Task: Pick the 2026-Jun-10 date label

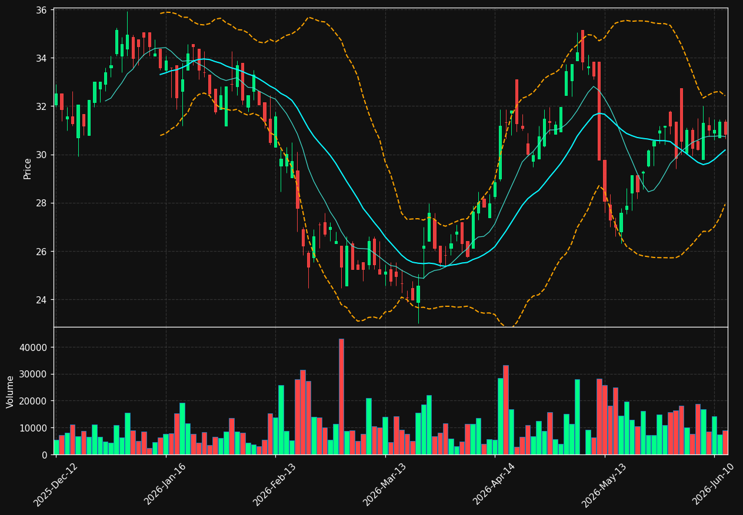Action: [714, 484]
